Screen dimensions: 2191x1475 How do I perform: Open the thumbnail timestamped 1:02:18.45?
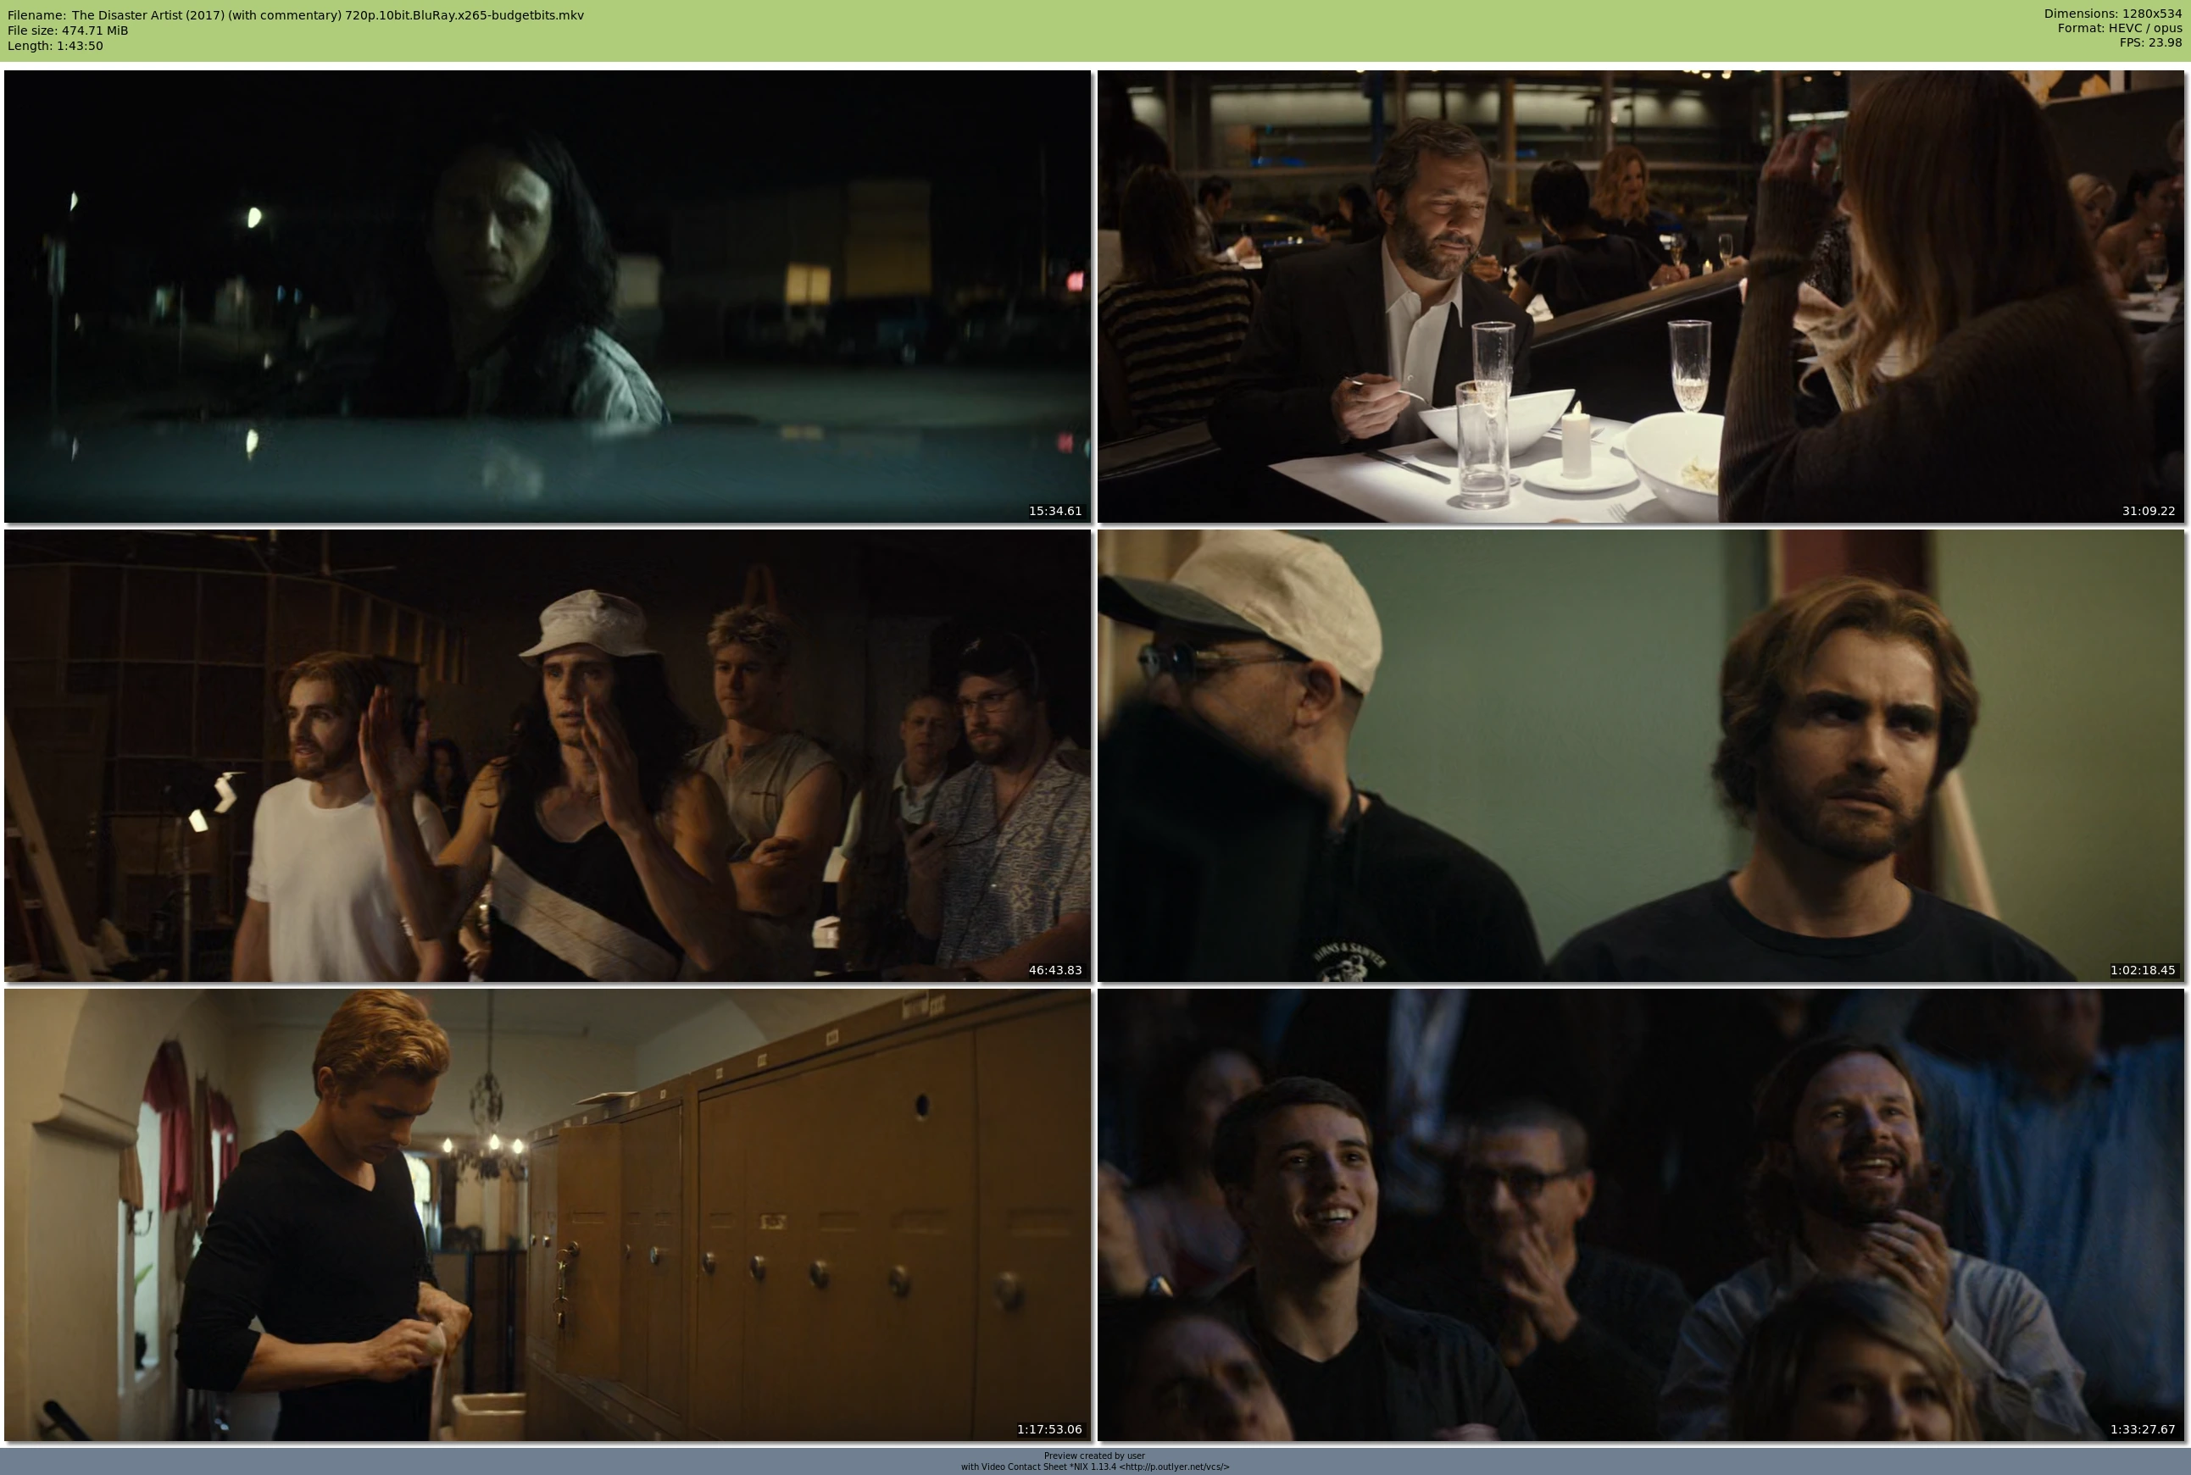click(x=1640, y=756)
